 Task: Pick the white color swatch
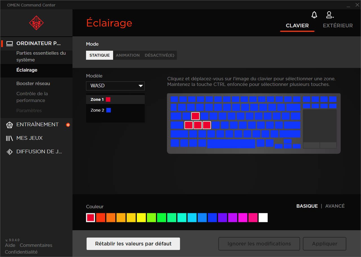click(x=263, y=218)
